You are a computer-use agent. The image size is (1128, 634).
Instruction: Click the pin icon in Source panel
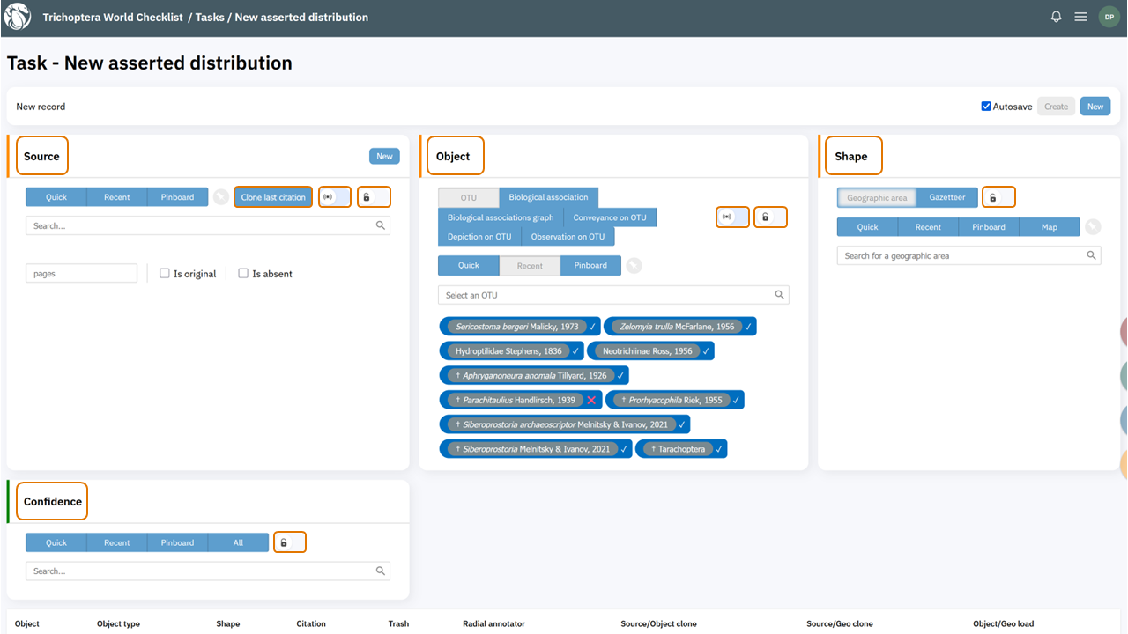221,197
